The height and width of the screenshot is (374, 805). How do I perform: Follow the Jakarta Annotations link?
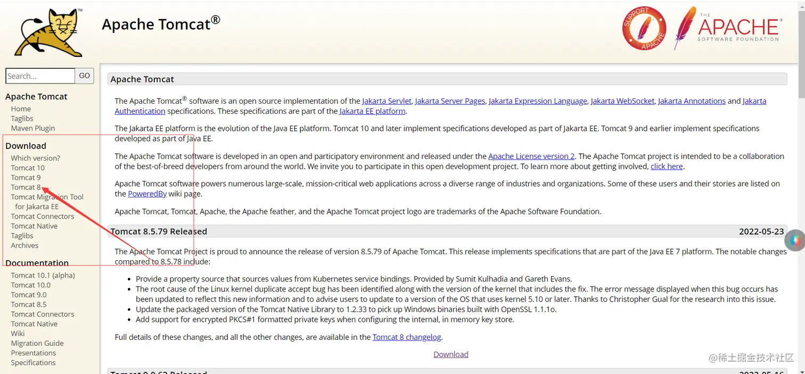[x=692, y=101]
